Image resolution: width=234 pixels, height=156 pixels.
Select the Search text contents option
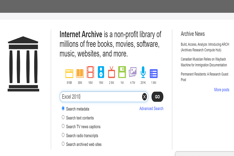click(63, 117)
